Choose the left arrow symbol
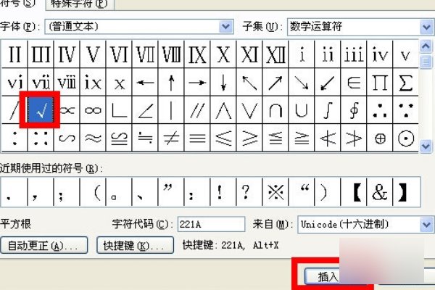Viewport: 435px width, 290px height. click(145, 82)
